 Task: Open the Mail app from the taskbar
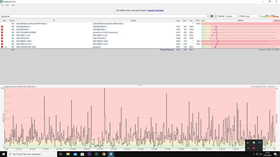point(75,154)
